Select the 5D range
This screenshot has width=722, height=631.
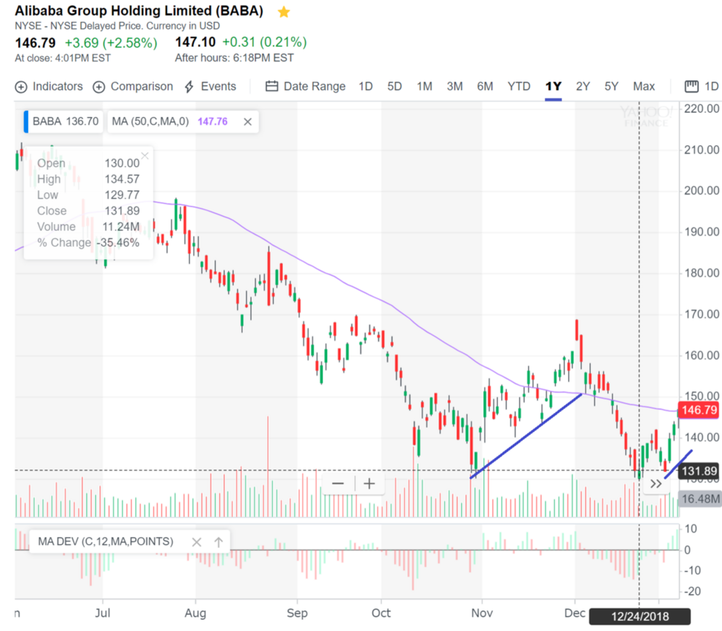tap(394, 87)
